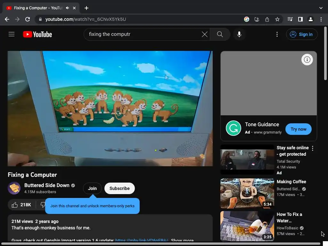Viewport: 328px width, 246px height.
Task: Start voice search with the microphone icon
Action: [x=239, y=34]
